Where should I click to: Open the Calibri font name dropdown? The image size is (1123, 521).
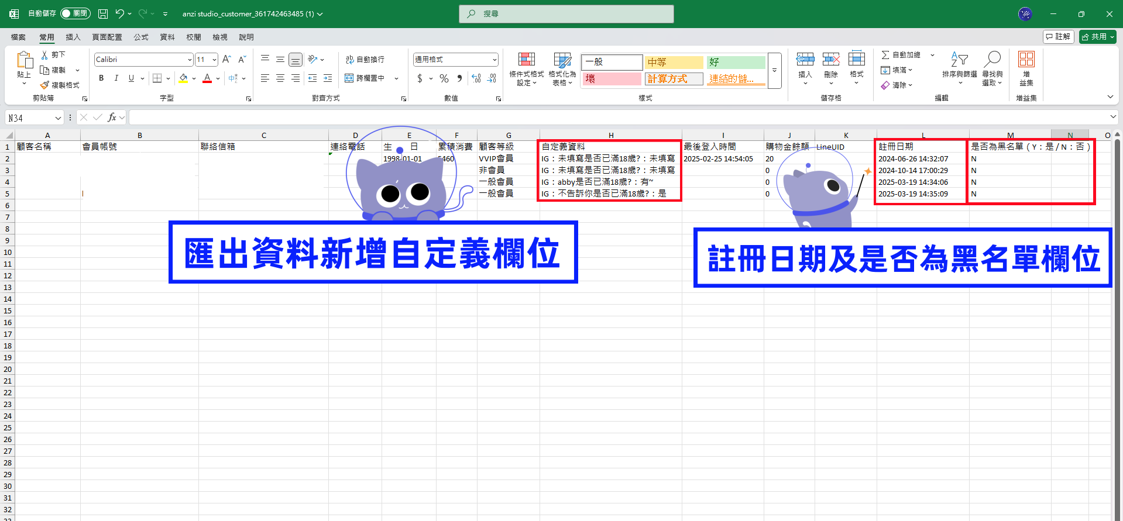tap(190, 60)
